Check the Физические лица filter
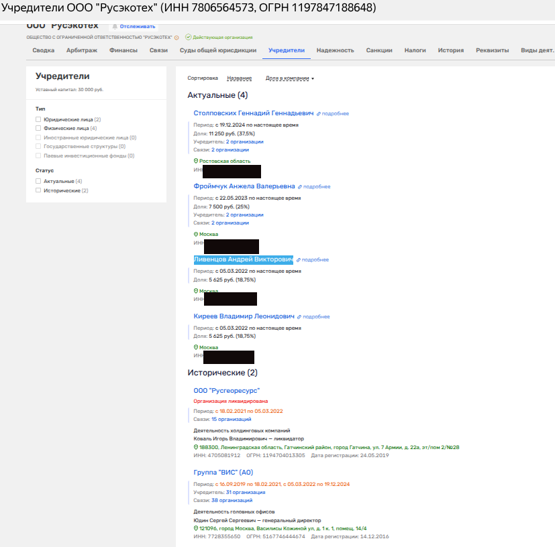Image resolution: width=555 pixels, height=547 pixels. coord(38,128)
